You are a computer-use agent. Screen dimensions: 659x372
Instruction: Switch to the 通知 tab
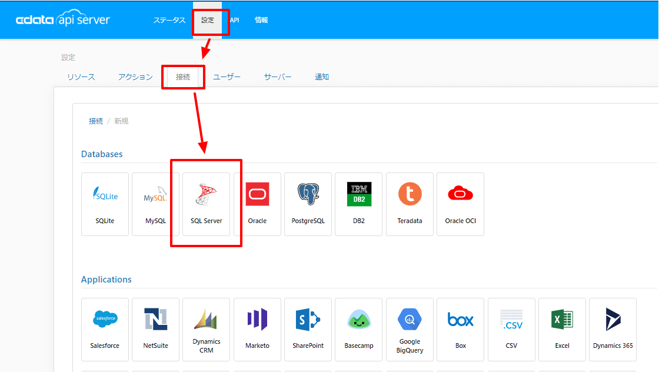[x=322, y=77]
